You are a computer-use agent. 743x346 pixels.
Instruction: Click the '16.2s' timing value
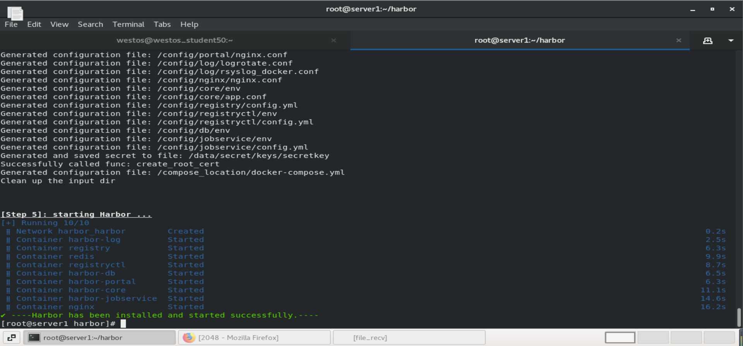[x=713, y=307]
